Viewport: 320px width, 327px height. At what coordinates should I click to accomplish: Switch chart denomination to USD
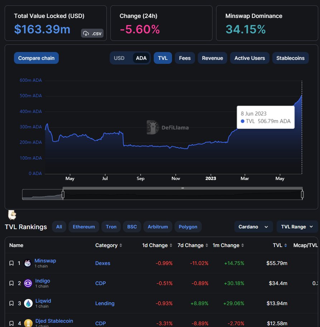119,58
